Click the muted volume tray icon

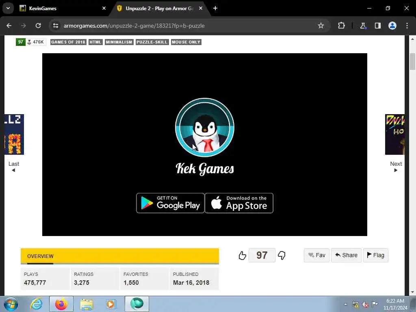click(x=365, y=305)
